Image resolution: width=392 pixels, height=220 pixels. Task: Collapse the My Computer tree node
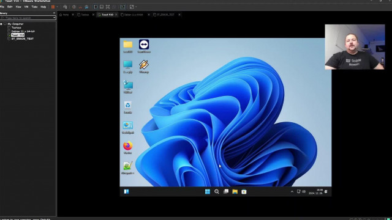(x=1, y=24)
